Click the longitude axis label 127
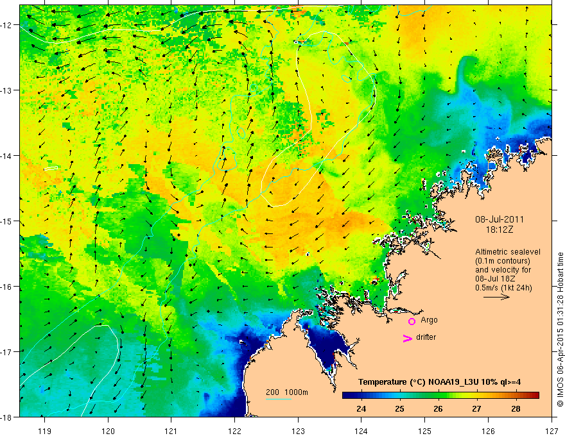The image size is (565, 436). (x=552, y=431)
